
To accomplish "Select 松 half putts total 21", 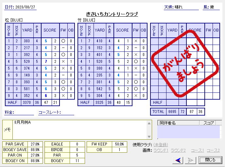I will point(55,103).
